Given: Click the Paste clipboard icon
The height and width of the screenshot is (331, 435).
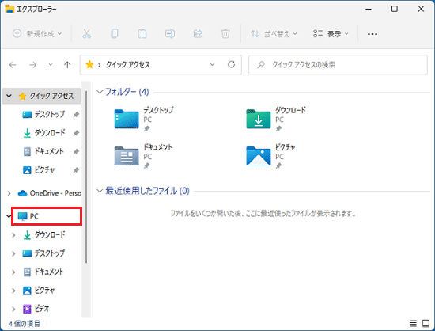Looking at the screenshot, I should (142, 34).
